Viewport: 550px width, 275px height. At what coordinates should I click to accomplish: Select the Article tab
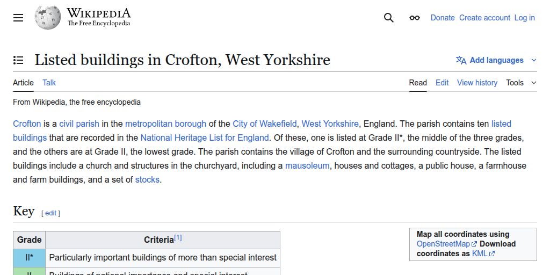tap(23, 83)
